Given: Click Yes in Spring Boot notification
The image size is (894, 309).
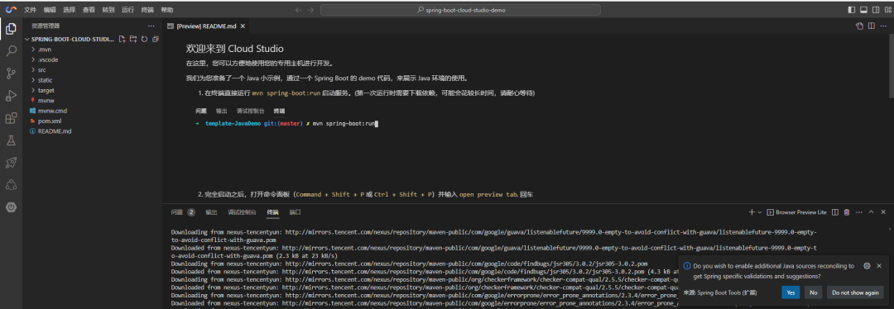Looking at the screenshot, I should (791, 292).
